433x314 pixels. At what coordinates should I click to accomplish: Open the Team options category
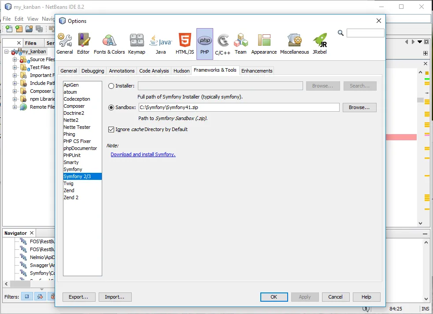click(x=241, y=44)
